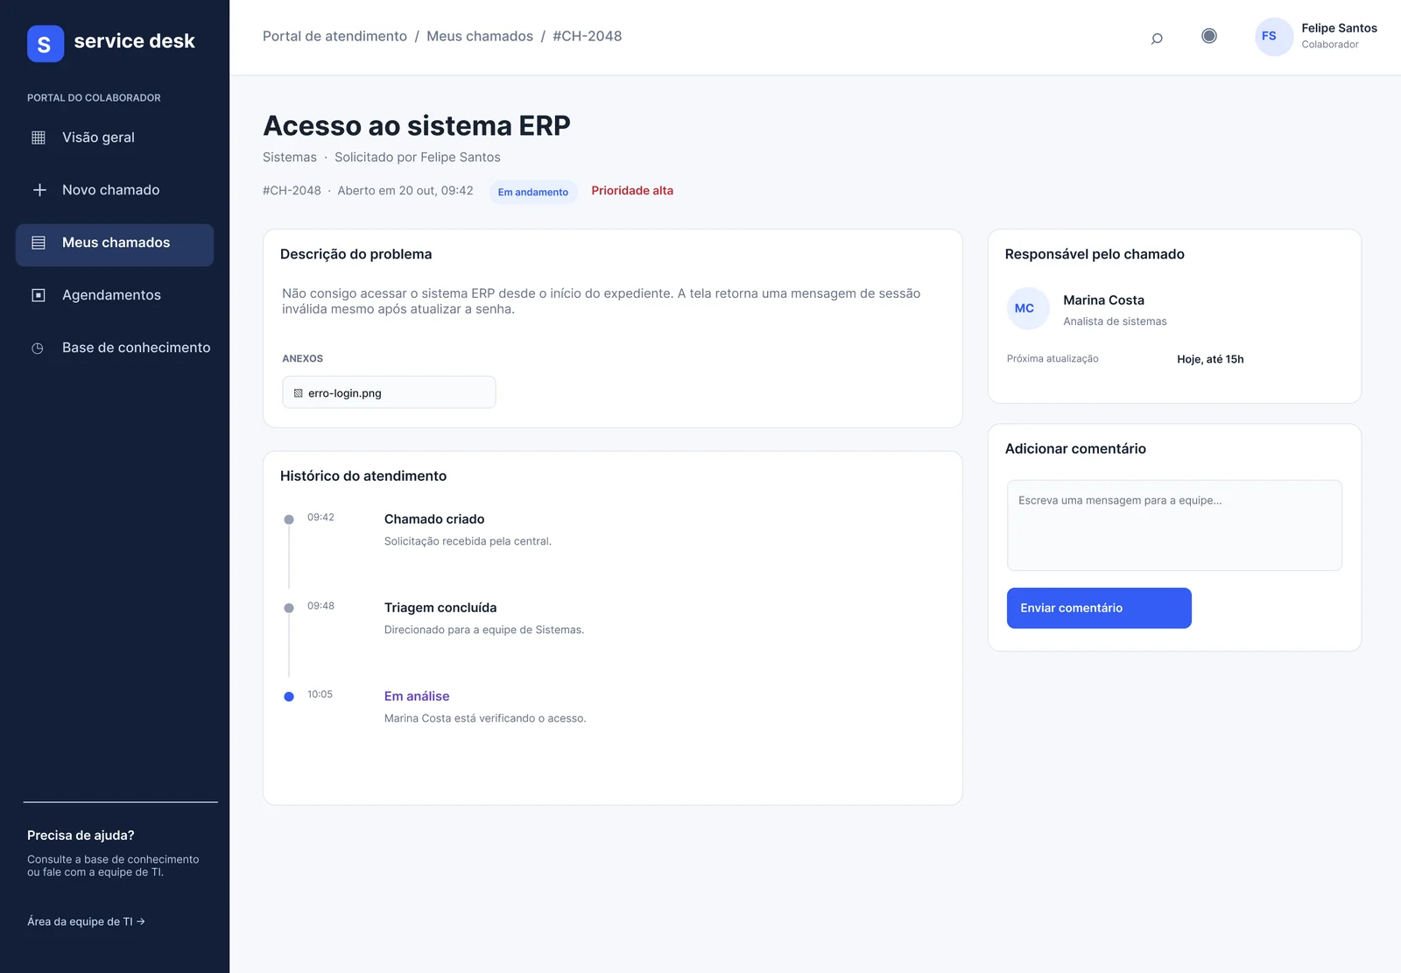Follow Área da equipe de TI link

[x=86, y=921]
